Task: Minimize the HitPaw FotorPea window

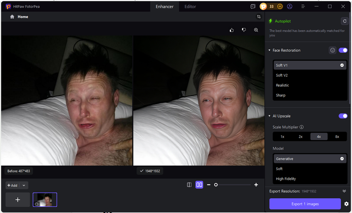Action: 317,7
